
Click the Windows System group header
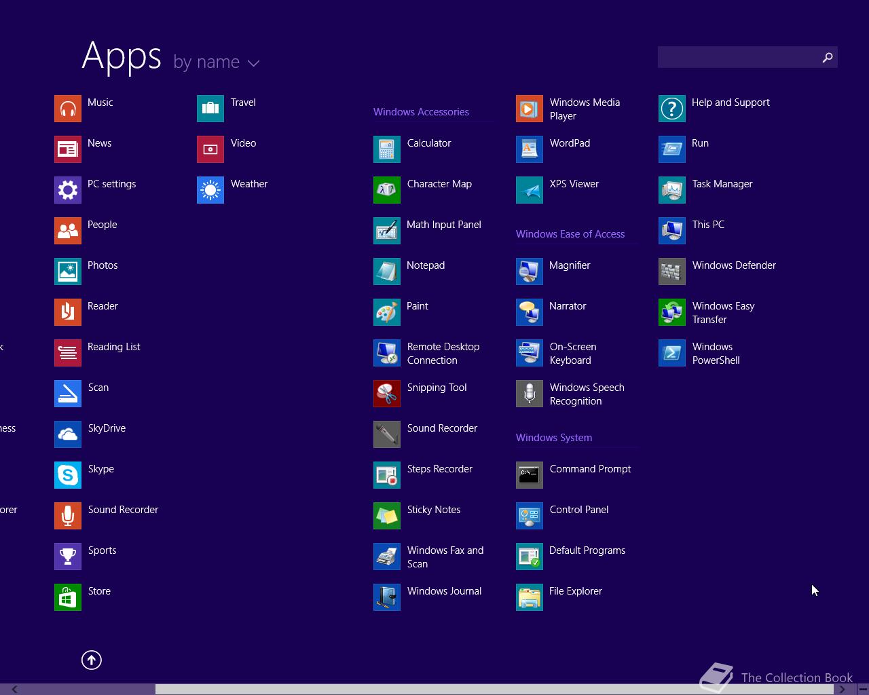click(x=554, y=438)
